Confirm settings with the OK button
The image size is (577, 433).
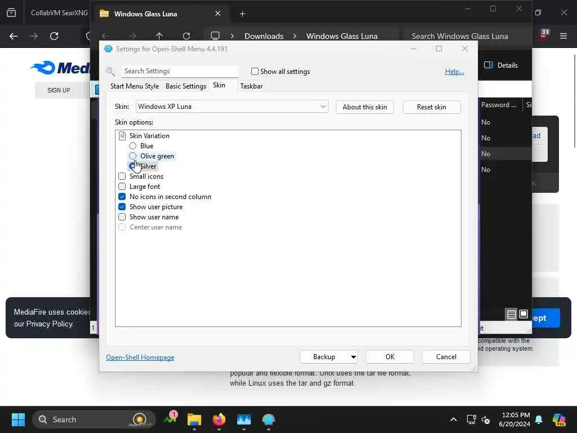click(390, 357)
